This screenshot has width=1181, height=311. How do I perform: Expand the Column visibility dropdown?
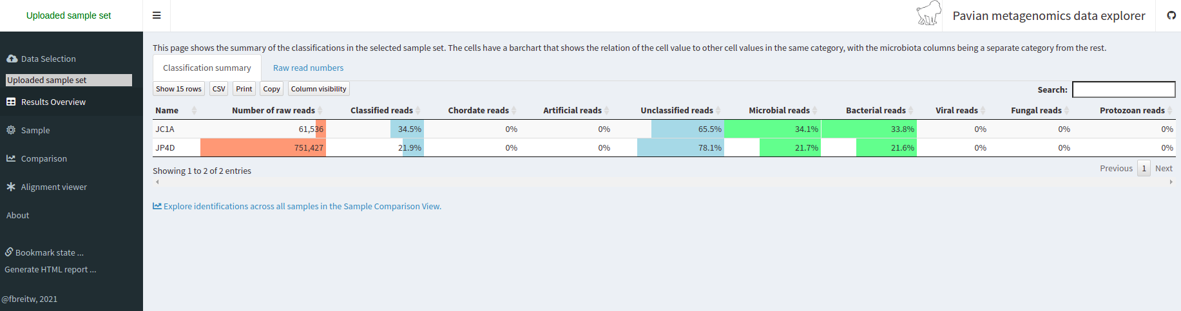click(318, 89)
